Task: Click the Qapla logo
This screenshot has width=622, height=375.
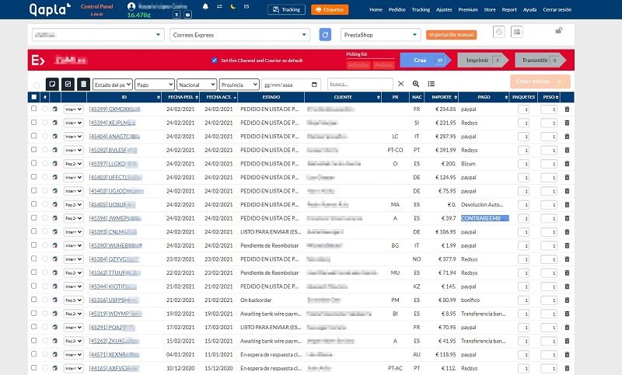Action: 50,9
